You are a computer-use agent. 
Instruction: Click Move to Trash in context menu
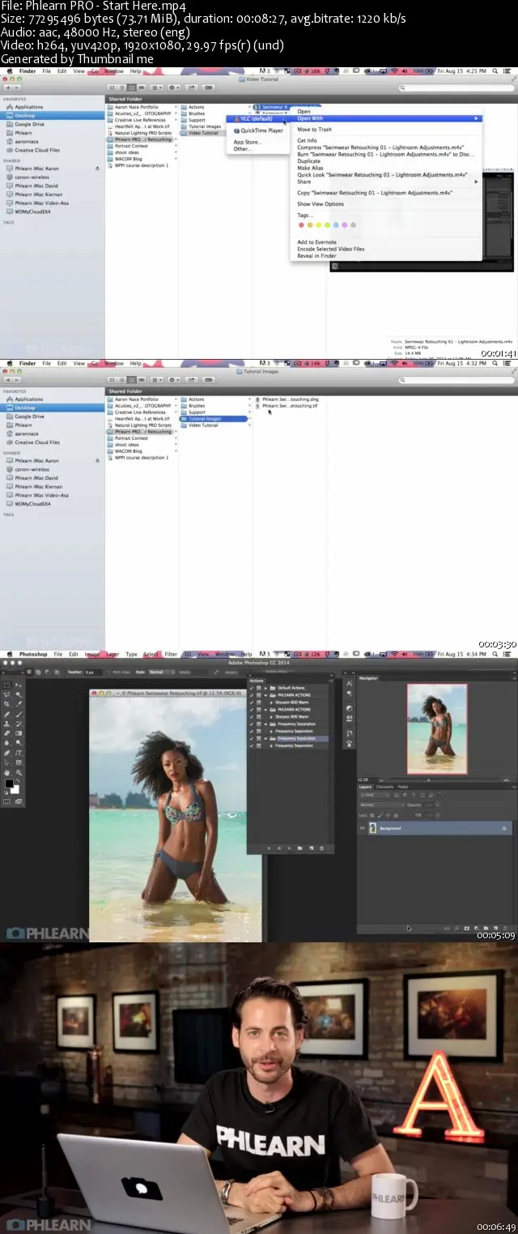point(314,130)
